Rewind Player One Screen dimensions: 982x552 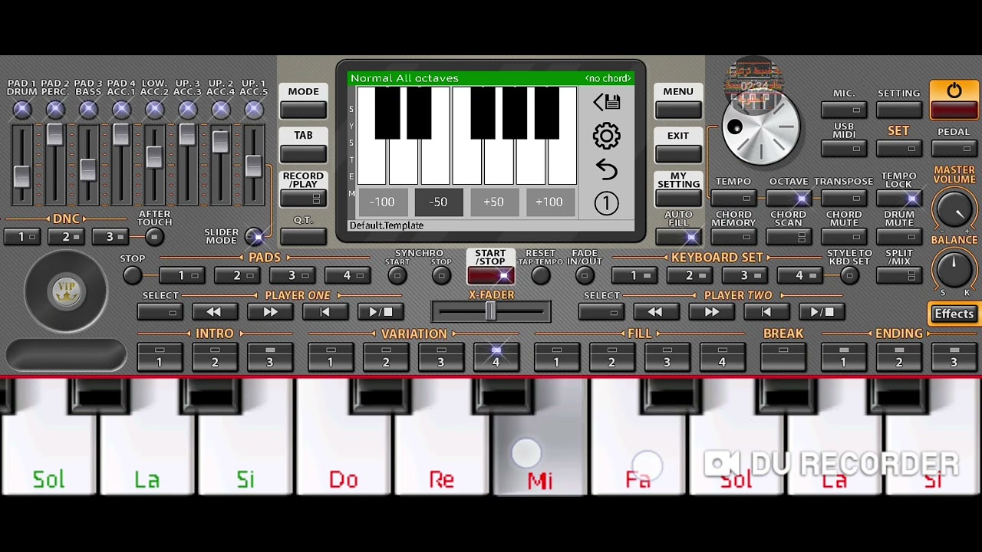(x=214, y=312)
